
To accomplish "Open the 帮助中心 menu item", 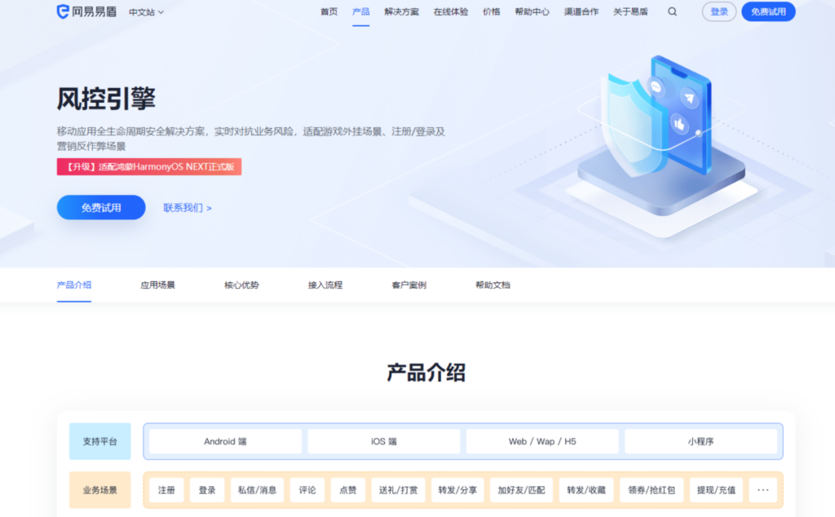I will (x=532, y=11).
